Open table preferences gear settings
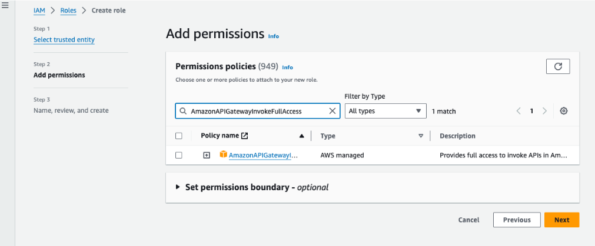The width and height of the screenshot is (595, 246). [563, 111]
